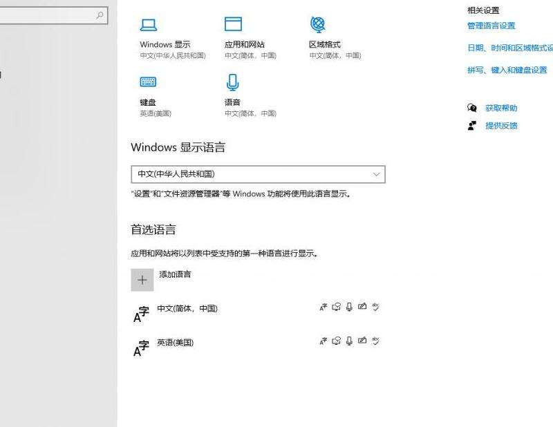Click display language feature icon for 中文(简体，中国)
This screenshot has height=427, width=553.
point(324,307)
